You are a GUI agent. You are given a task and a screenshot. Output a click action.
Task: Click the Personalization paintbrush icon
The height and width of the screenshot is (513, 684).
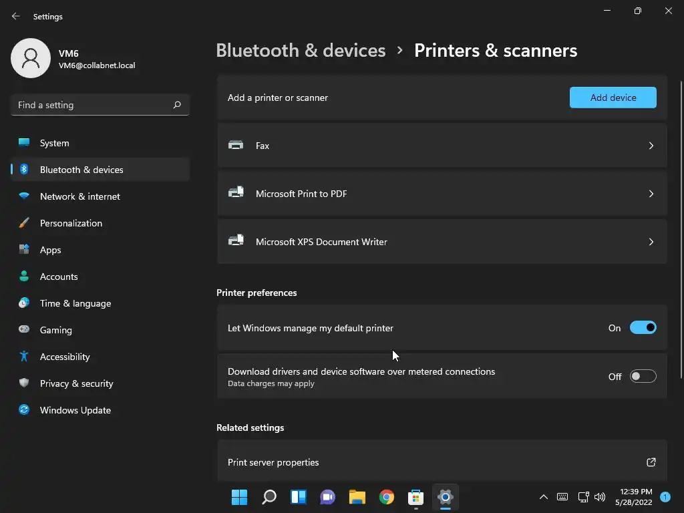pyautogui.click(x=24, y=223)
